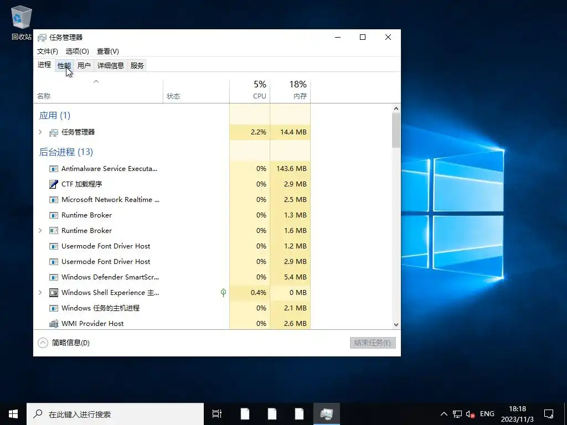
Task: Select the Windows Defender SmartScr... row text
Action: (110, 277)
